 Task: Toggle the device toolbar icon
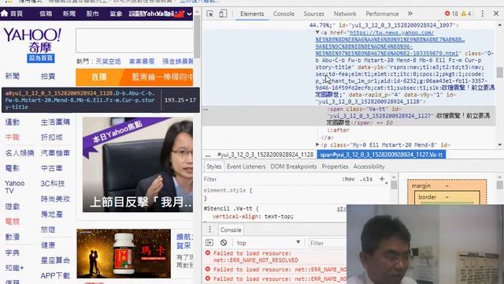pos(223,14)
